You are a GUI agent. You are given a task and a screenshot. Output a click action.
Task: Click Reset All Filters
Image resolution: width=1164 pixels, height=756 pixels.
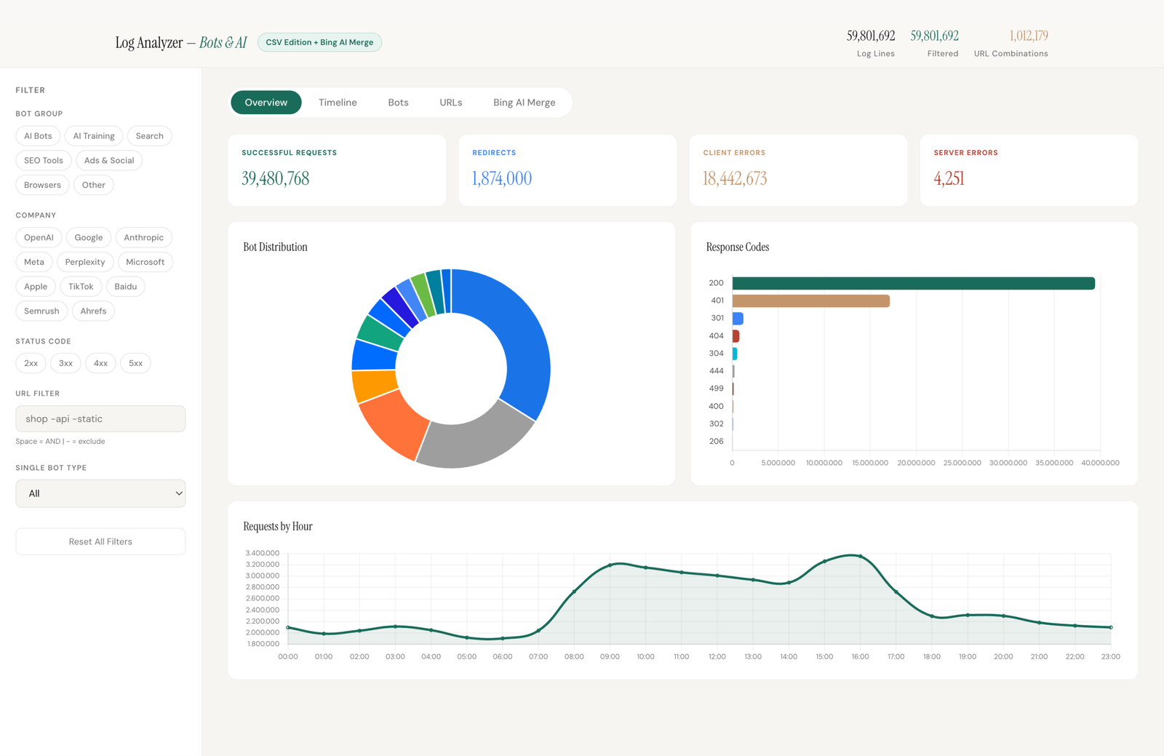[x=100, y=541]
